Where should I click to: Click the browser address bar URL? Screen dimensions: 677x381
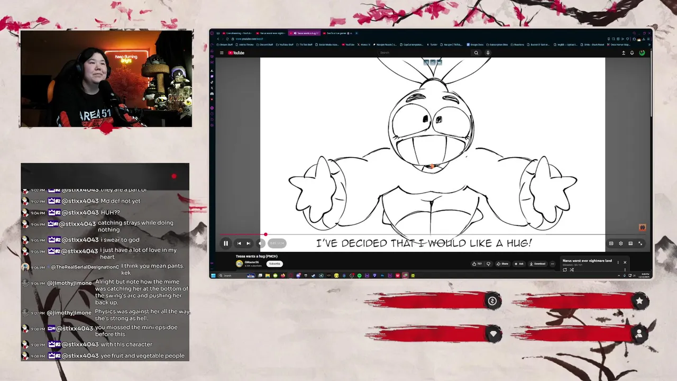[249, 39]
